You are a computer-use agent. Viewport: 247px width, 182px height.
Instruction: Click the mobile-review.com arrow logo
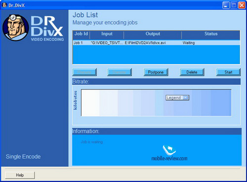point(169,150)
